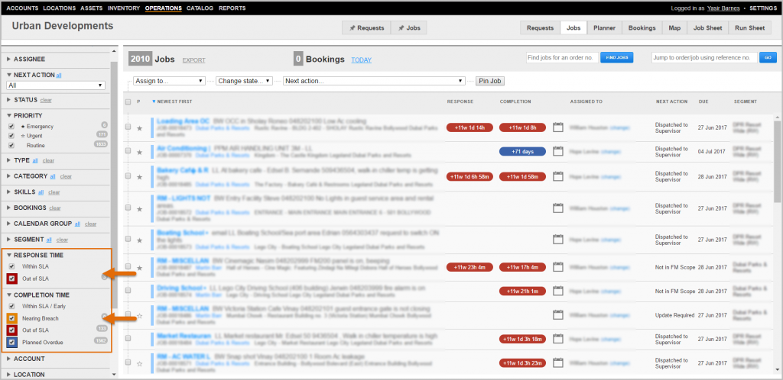Click the red Out of SLA completion swatch
Viewport: 783px width, 380px height.
click(x=11, y=329)
